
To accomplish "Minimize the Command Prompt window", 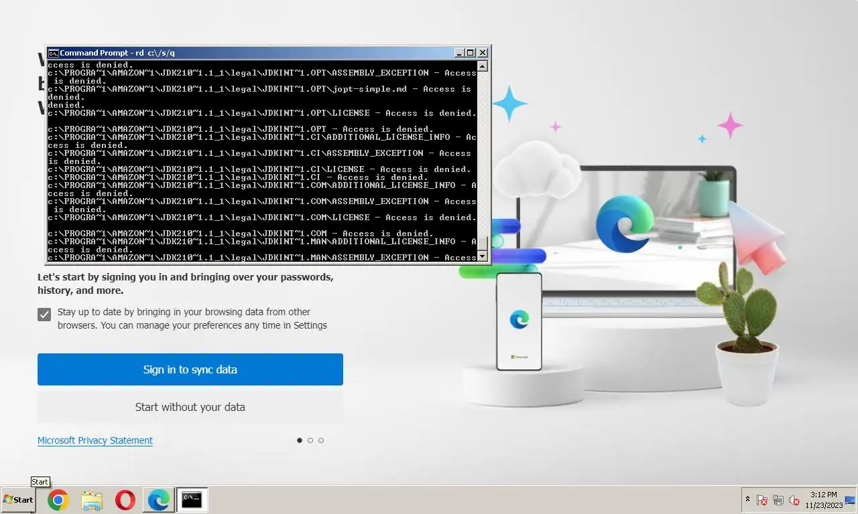I will [x=458, y=53].
